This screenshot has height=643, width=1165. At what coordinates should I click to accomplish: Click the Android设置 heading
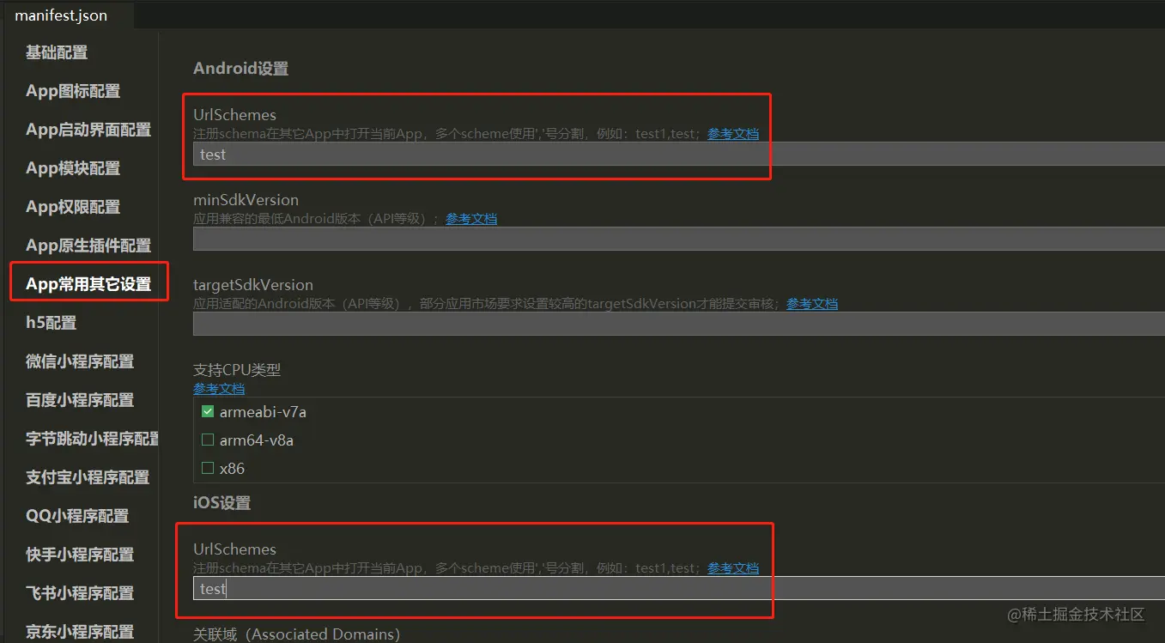(241, 69)
